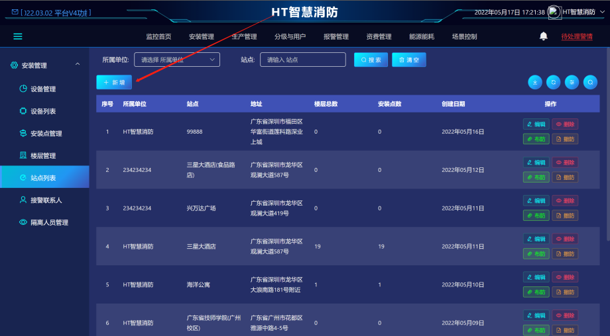Open the 所属单位 dropdown
Image resolution: width=610 pixels, height=336 pixels.
[x=177, y=60]
